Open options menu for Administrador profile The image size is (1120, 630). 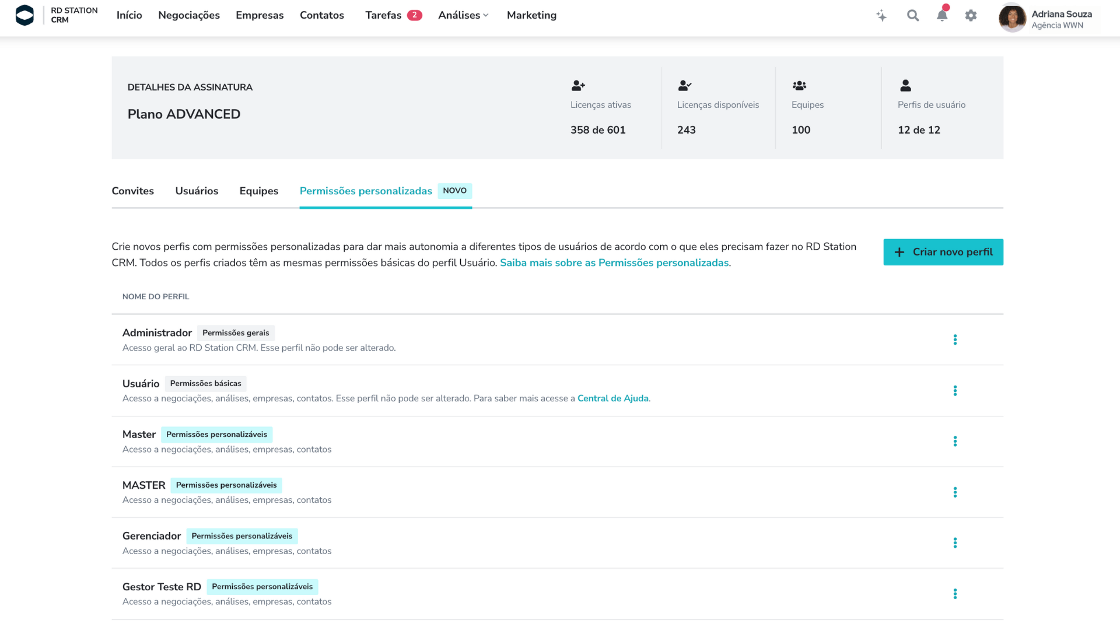(955, 339)
